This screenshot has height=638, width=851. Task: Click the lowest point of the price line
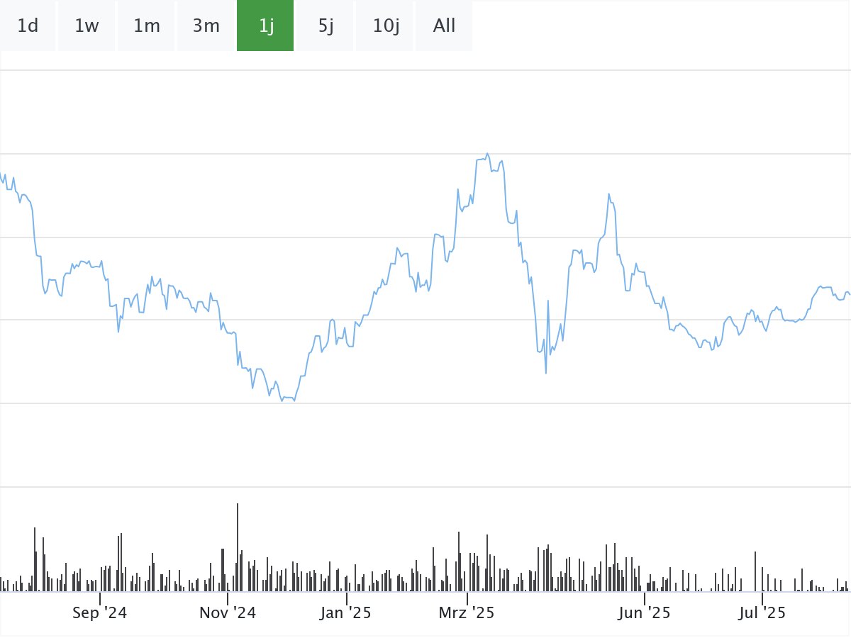pos(294,401)
